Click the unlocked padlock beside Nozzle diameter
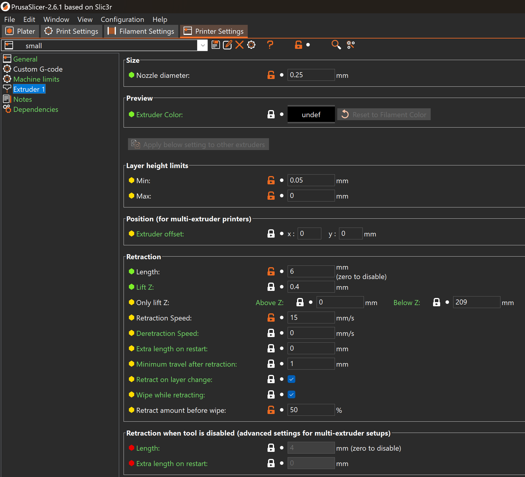This screenshot has height=477, width=525. point(271,75)
